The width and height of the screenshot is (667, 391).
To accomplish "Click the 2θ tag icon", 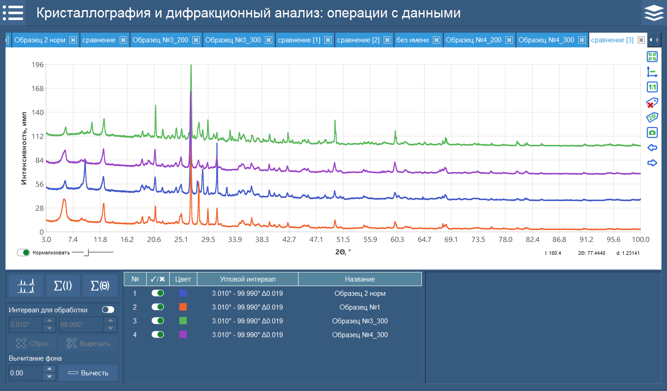I will point(652,117).
